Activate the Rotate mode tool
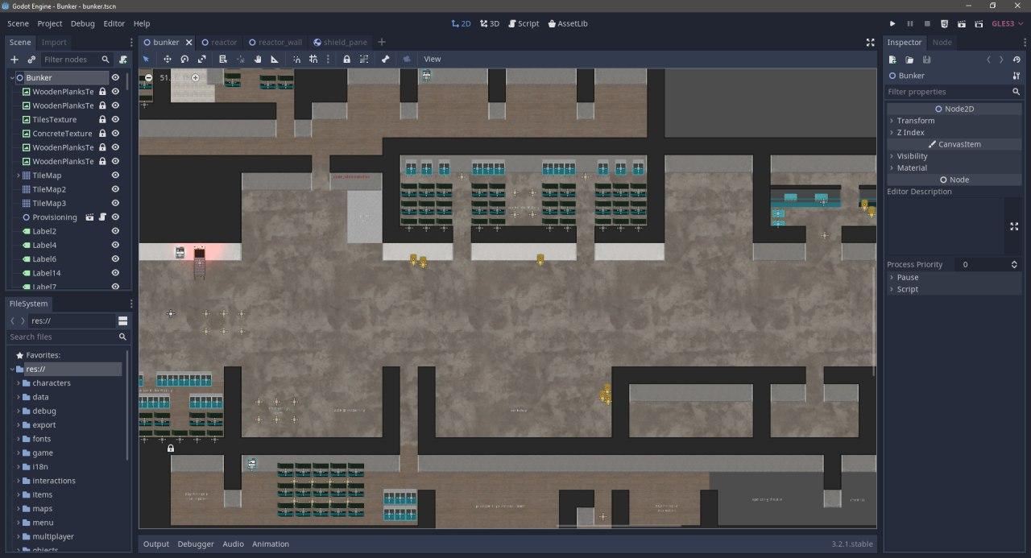Screen dimensions: 1031x558 pos(184,59)
